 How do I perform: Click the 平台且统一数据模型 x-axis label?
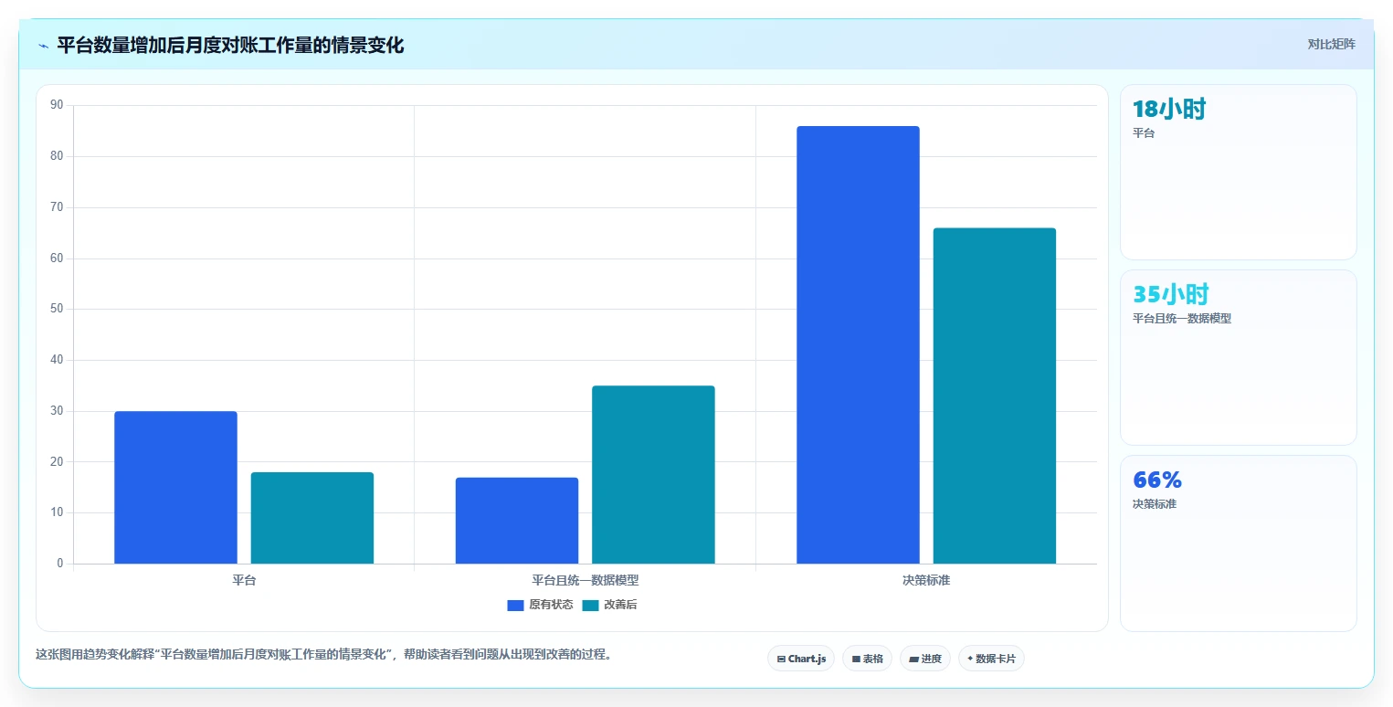[586, 580]
